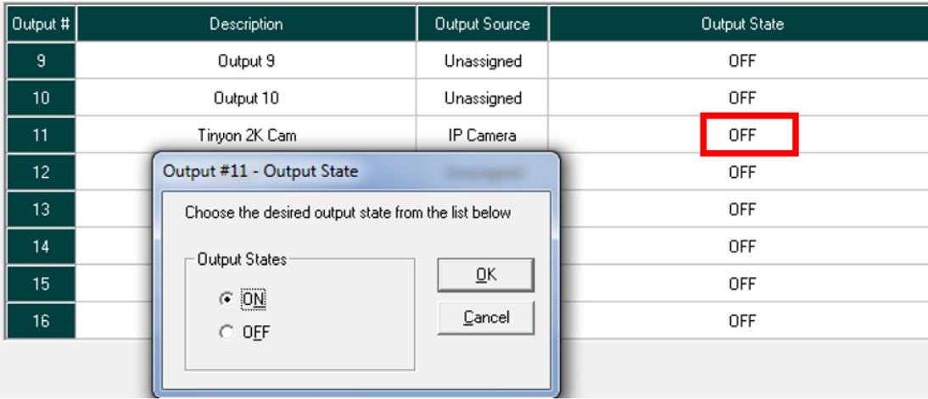928x399 pixels.
Task: Click the OFF state for output 16
Action: pos(741,321)
